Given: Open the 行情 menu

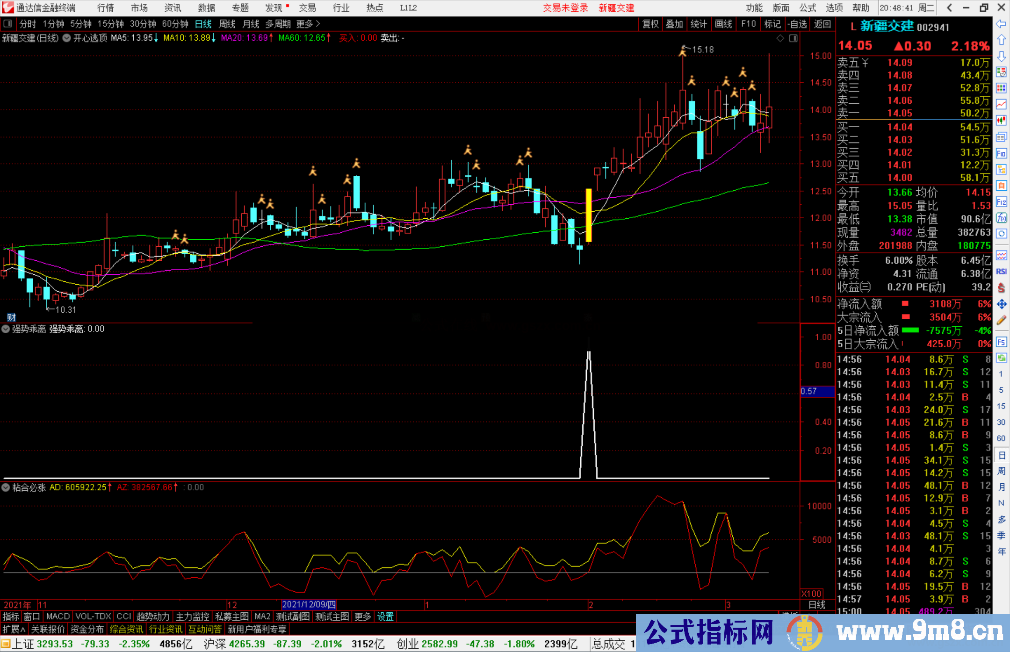Looking at the screenshot, I should [x=105, y=8].
